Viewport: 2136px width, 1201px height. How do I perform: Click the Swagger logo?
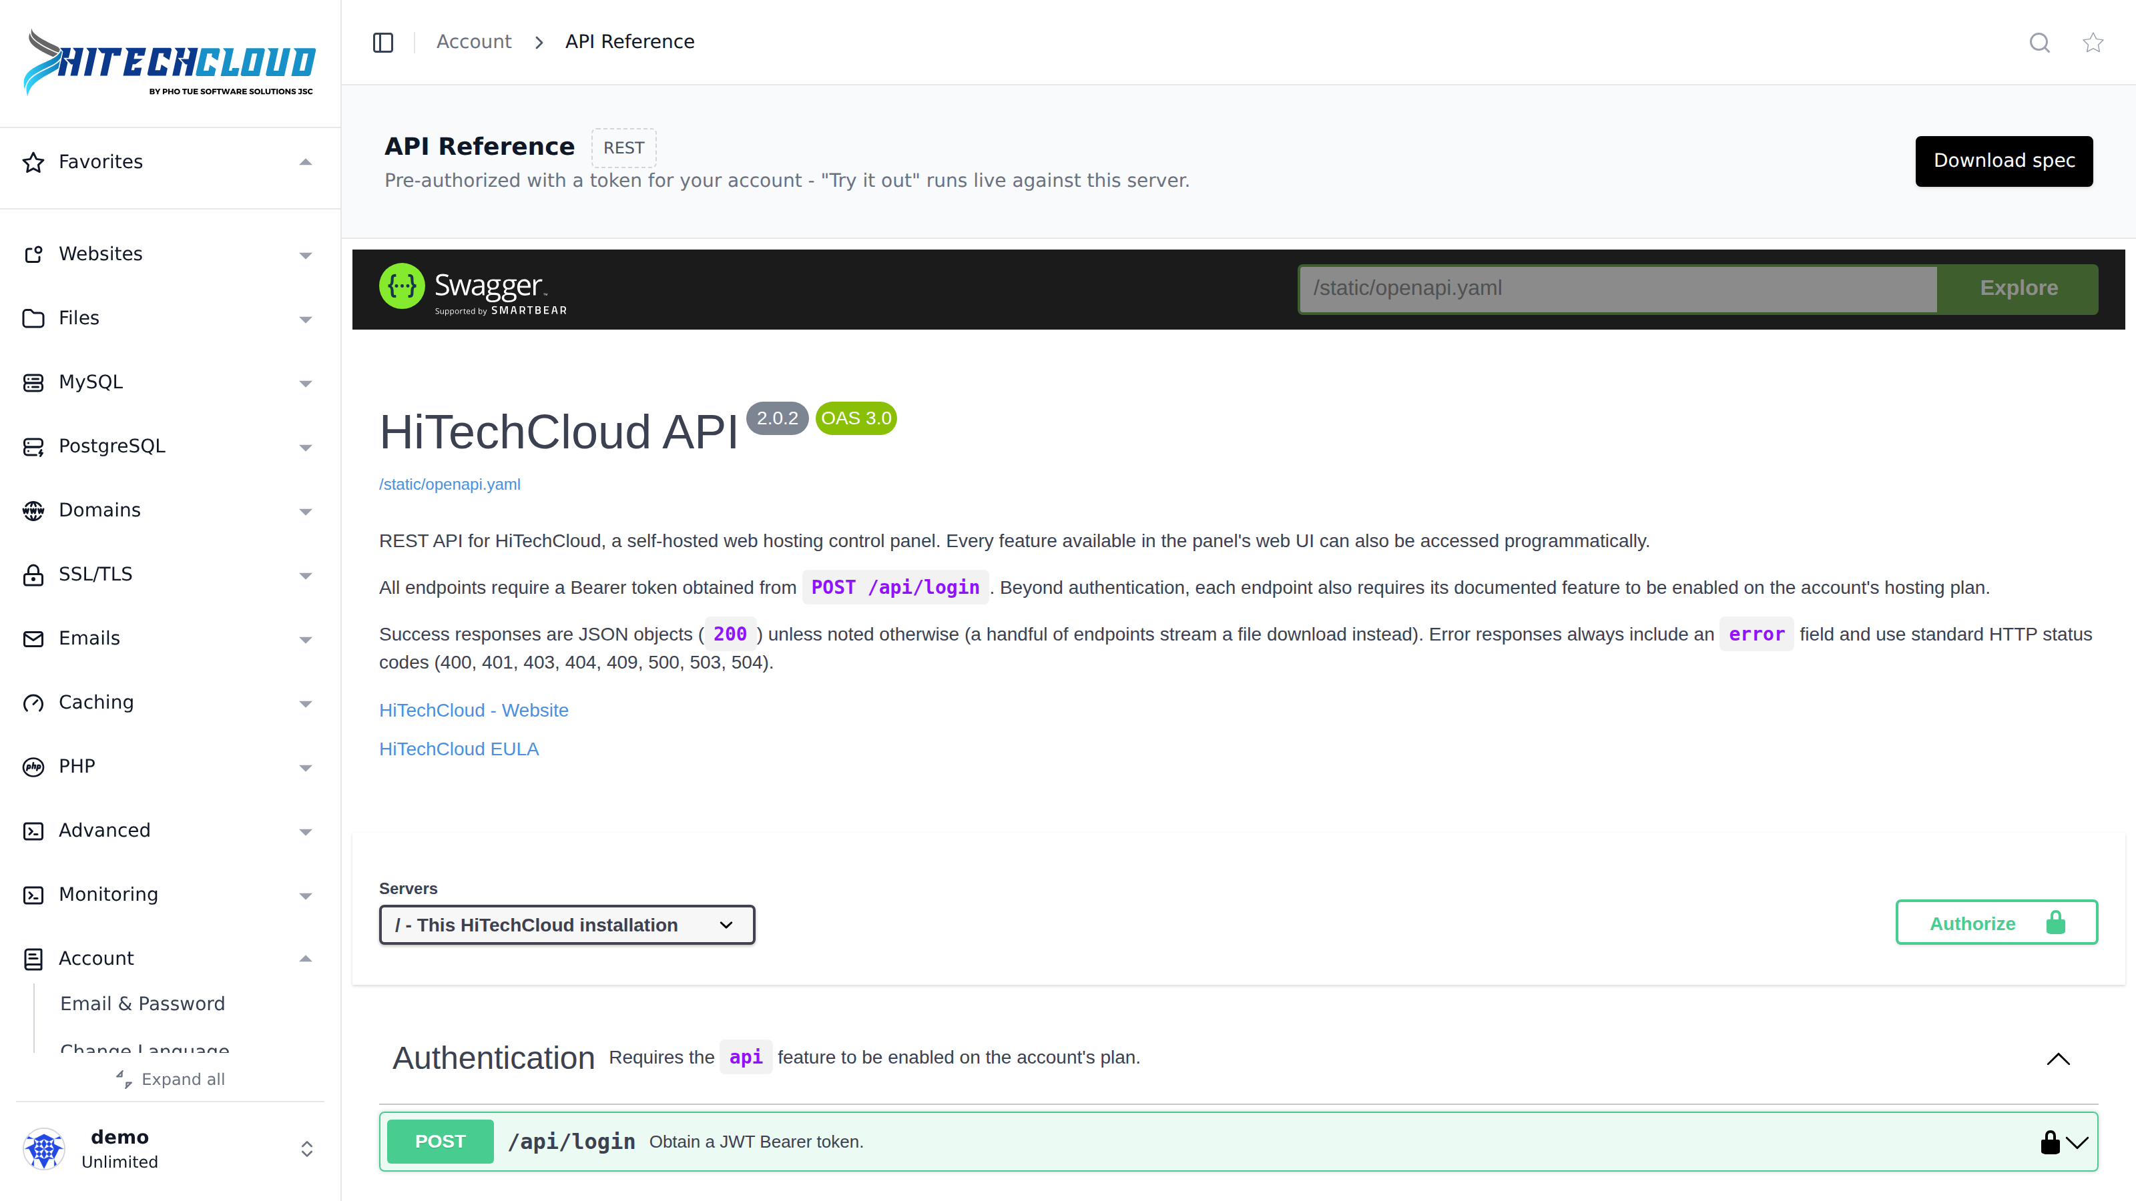[473, 288]
